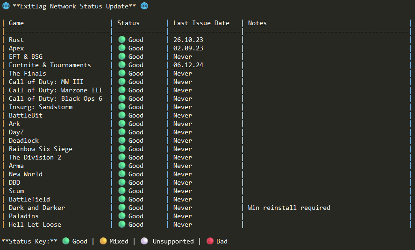Click the "Status" column header
Viewport: 415px width, 250px height.
[x=129, y=23]
